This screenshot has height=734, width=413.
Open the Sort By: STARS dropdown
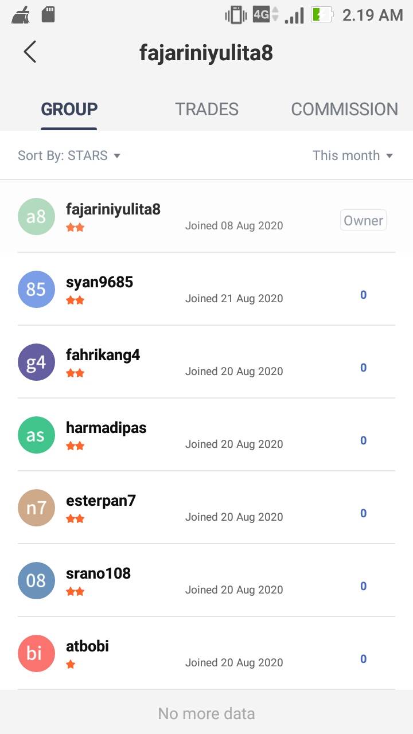69,155
